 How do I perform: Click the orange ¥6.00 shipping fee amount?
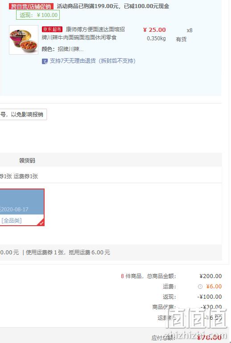(214, 286)
